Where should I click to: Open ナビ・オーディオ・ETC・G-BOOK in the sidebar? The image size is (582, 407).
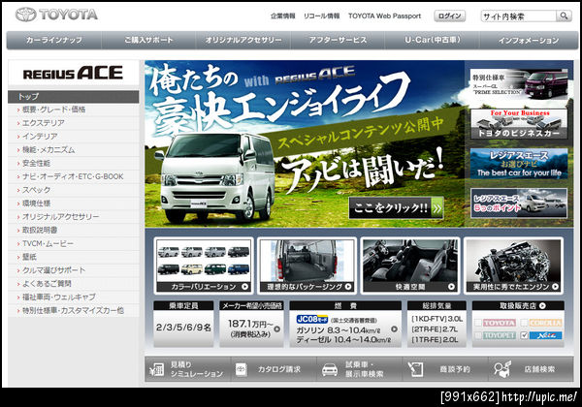74,176
